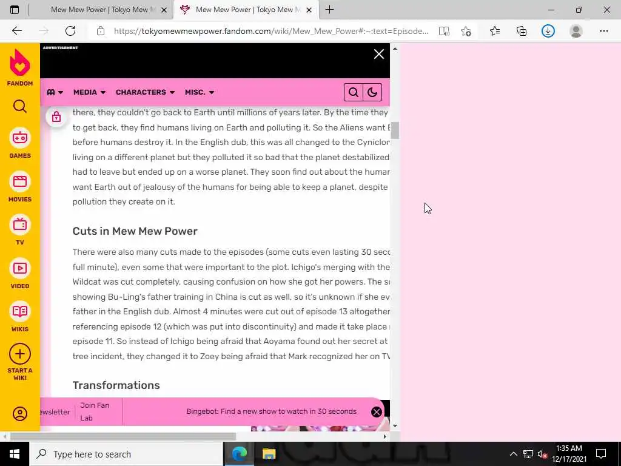Click the taskbar search box
Image resolution: width=621 pixels, height=466 pixels.
tap(126, 454)
